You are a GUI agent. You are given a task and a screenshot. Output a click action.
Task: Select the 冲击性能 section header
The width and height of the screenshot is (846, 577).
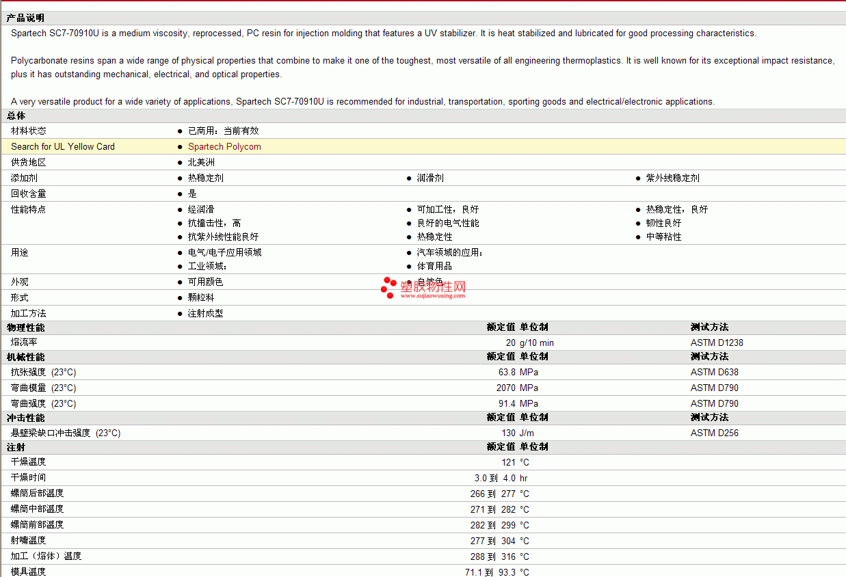pos(25,418)
